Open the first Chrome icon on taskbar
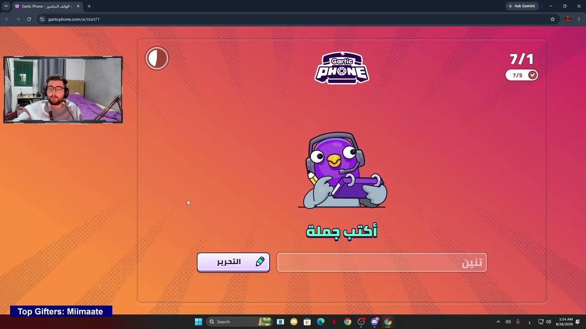The height and width of the screenshot is (329, 586). pos(347,322)
